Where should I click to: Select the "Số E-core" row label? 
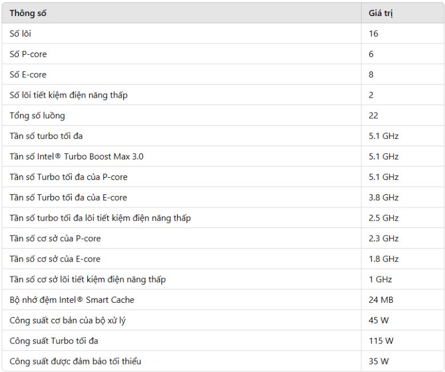28,75
